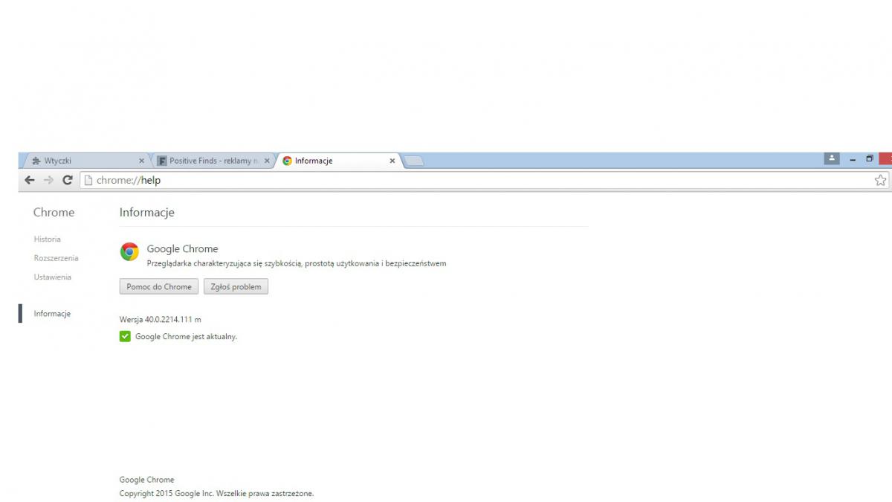Select the Informacje tab

point(338,161)
